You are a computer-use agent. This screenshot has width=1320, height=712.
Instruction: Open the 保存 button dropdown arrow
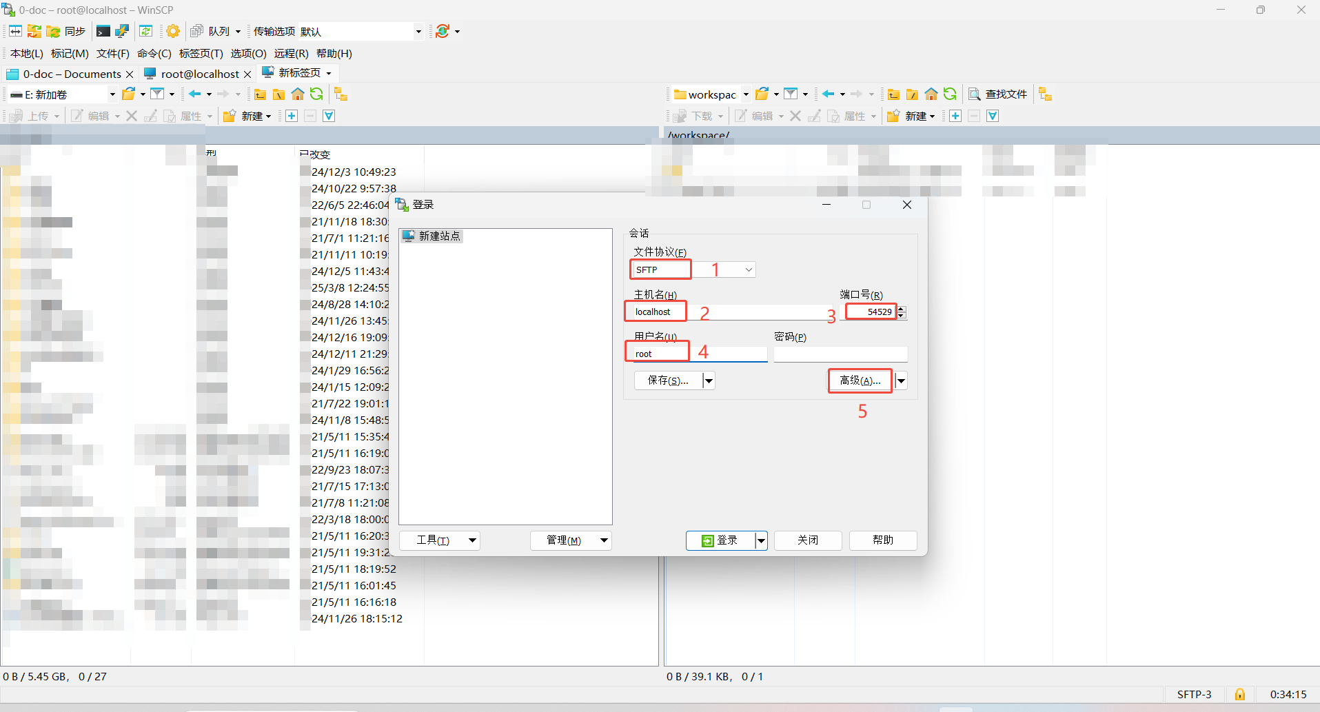coord(709,380)
